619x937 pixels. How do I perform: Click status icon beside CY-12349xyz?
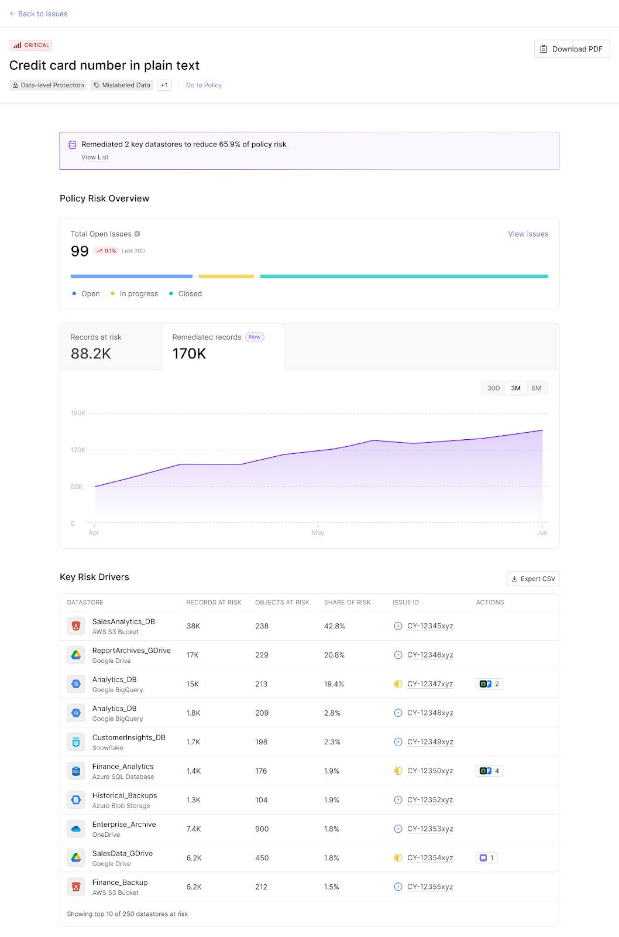pos(398,742)
